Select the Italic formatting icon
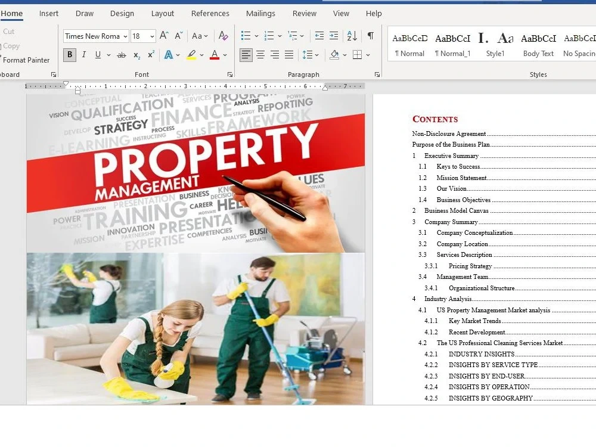Screen dimensions: 596x447 click(x=83, y=55)
